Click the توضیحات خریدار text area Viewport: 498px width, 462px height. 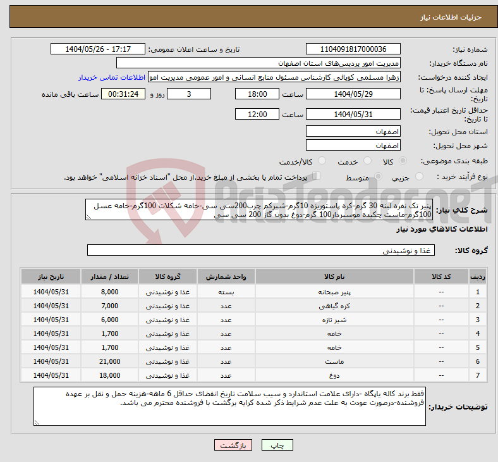click(229, 406)
